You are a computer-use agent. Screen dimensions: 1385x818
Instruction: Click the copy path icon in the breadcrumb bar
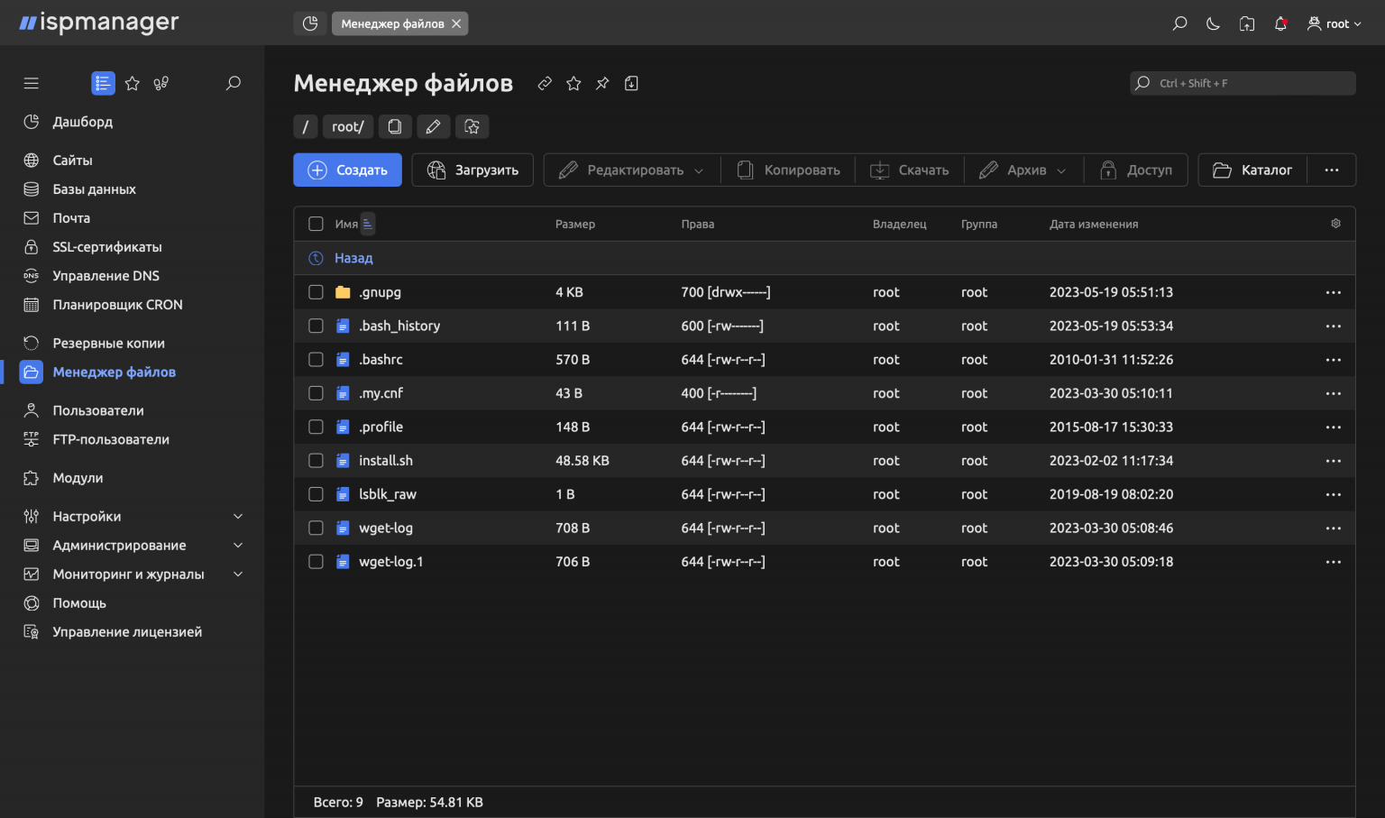click(x=395, y=126)
